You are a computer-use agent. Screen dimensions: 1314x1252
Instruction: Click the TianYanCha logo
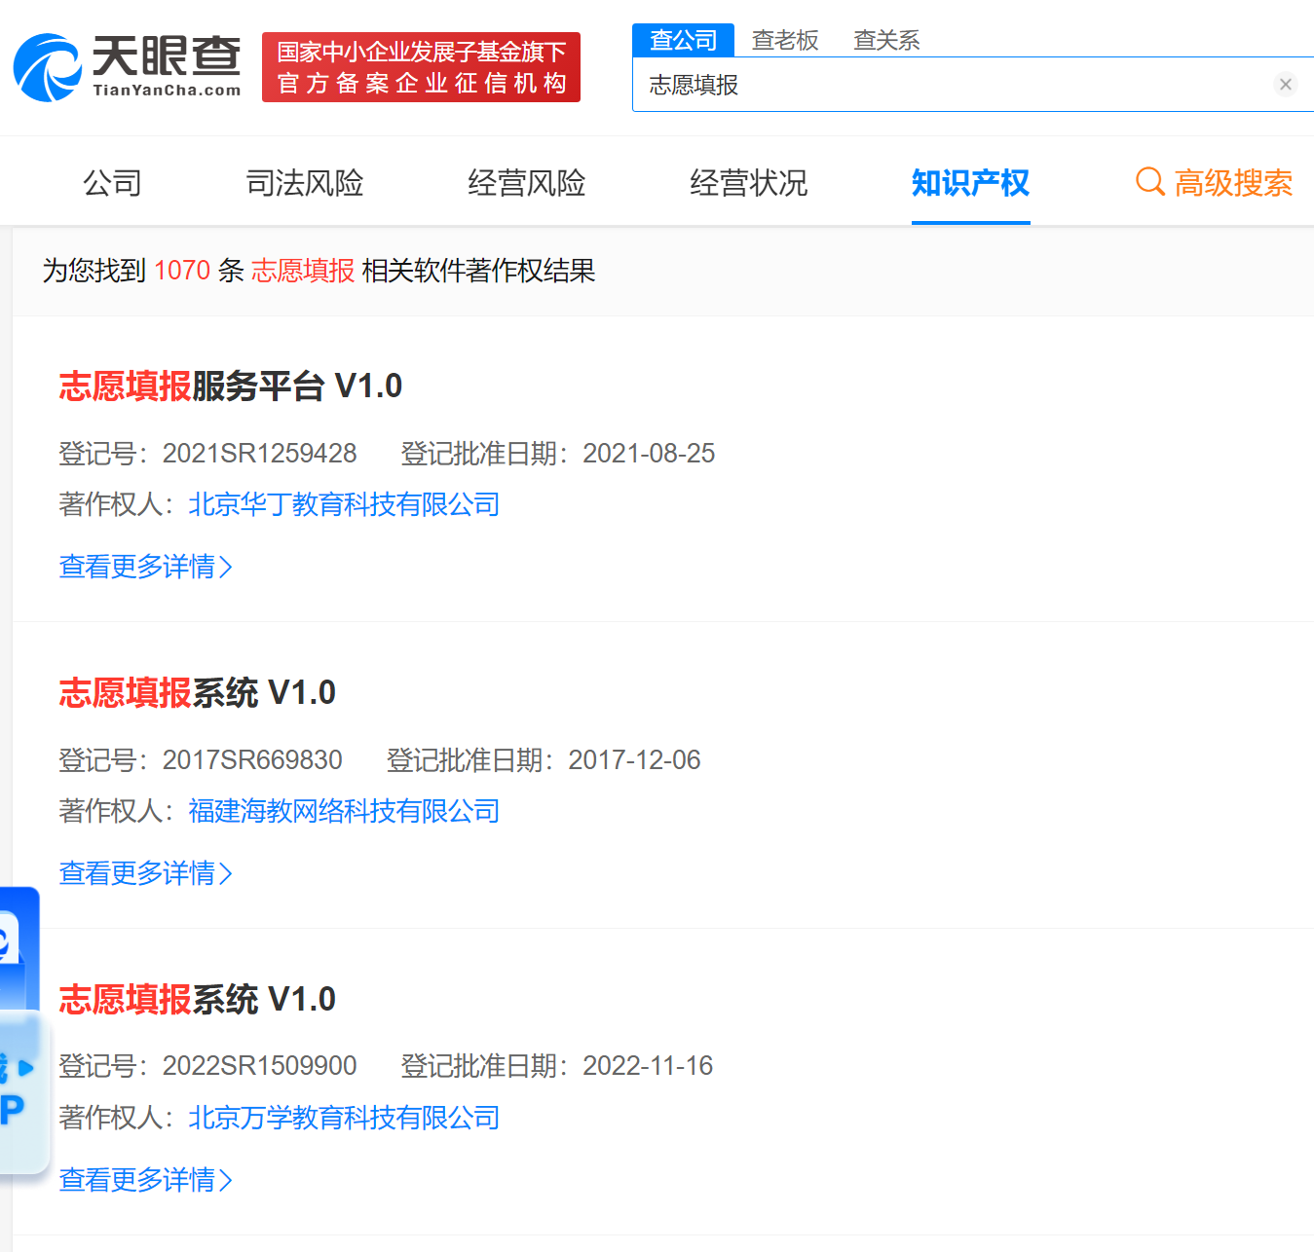tap(128, 67)
